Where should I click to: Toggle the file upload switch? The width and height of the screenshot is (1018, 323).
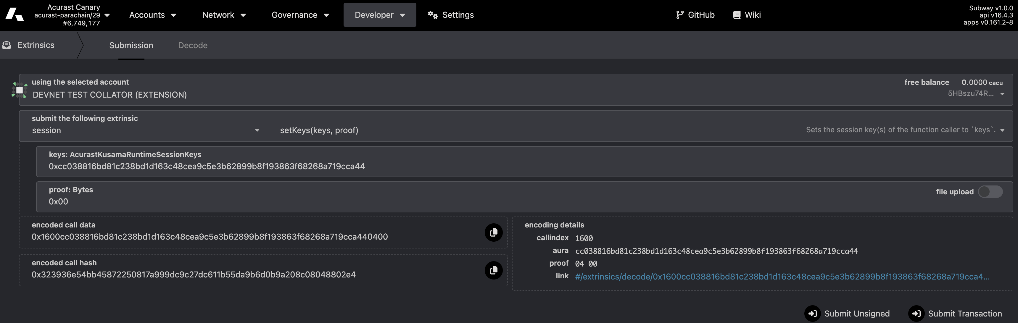990,191
